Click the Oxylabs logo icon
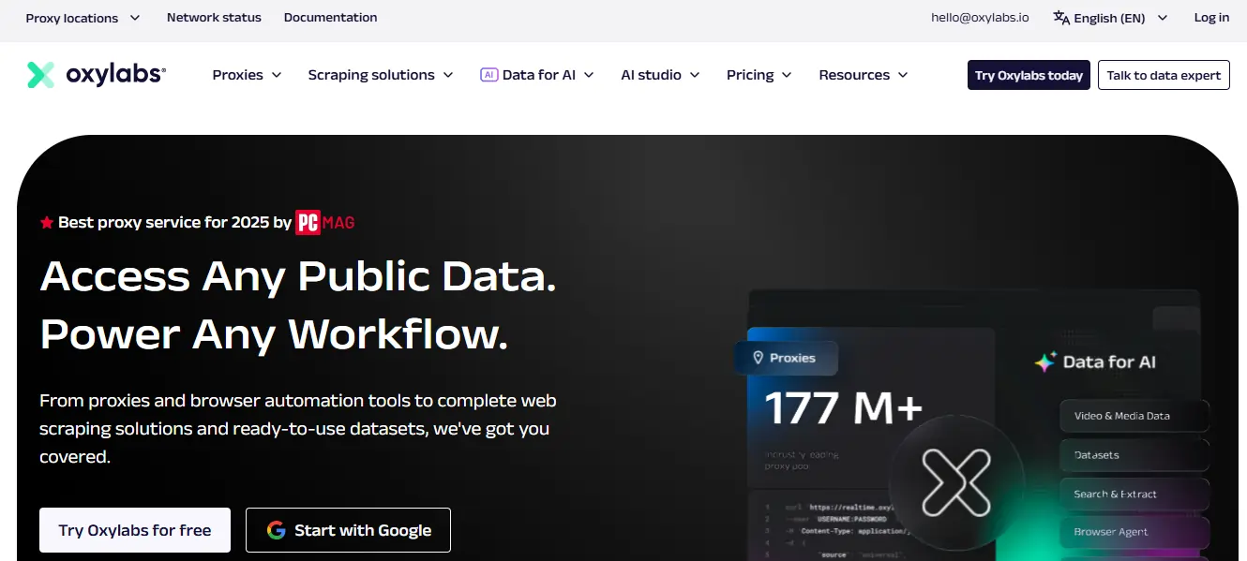 click(41, 75)
